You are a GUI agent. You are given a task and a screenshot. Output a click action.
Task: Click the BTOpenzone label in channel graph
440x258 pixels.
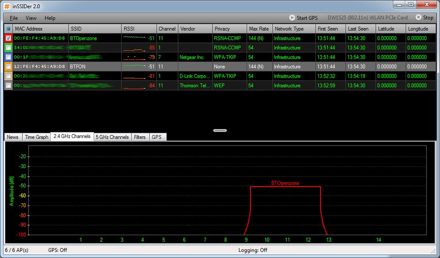(x=285, y=183)
